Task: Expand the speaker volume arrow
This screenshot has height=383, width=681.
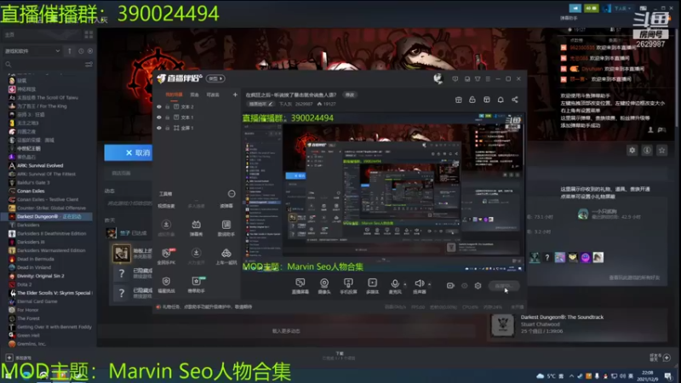Action: click(x=430, y=284)
